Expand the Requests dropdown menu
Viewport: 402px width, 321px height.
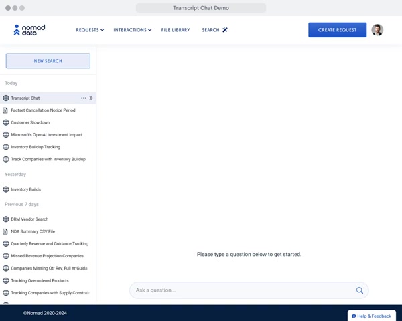[90, 30]
